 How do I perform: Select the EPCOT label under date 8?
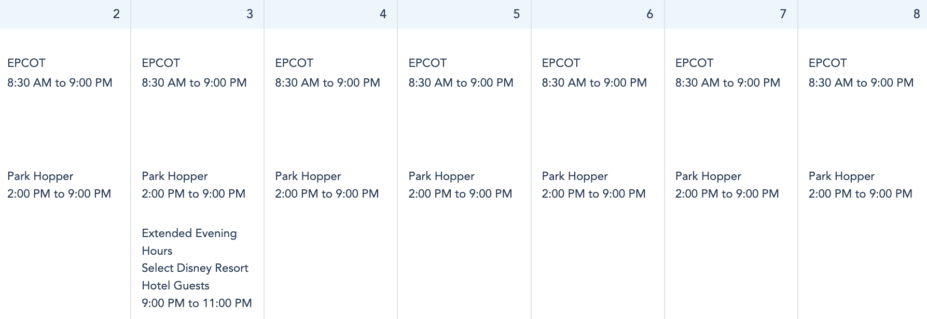coord(827,63)
